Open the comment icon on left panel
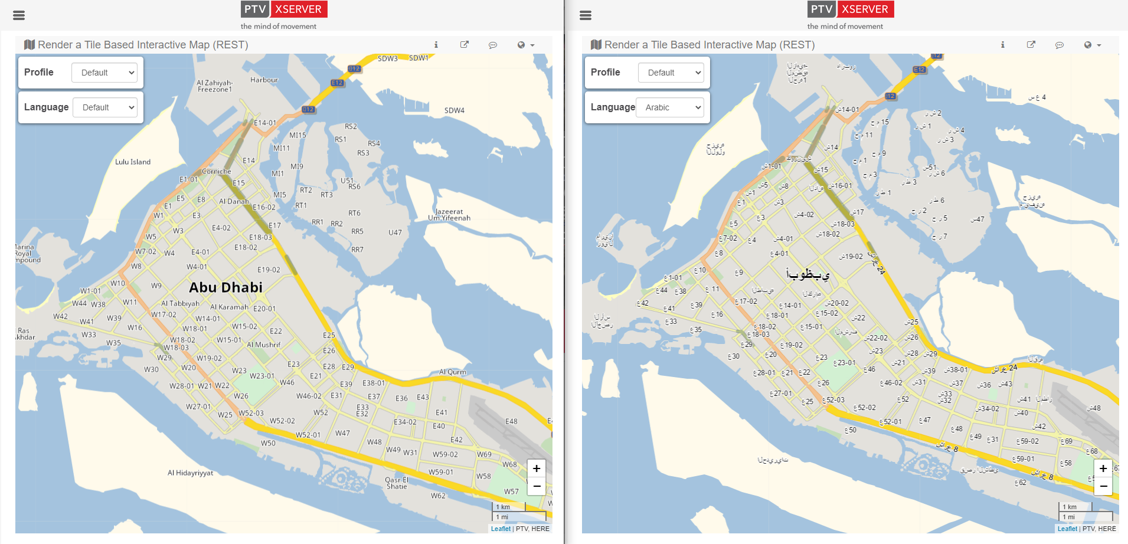Image resolution: width=1128 pixels, height=544 pixels. pyautogui.click(x=493, y=45)
